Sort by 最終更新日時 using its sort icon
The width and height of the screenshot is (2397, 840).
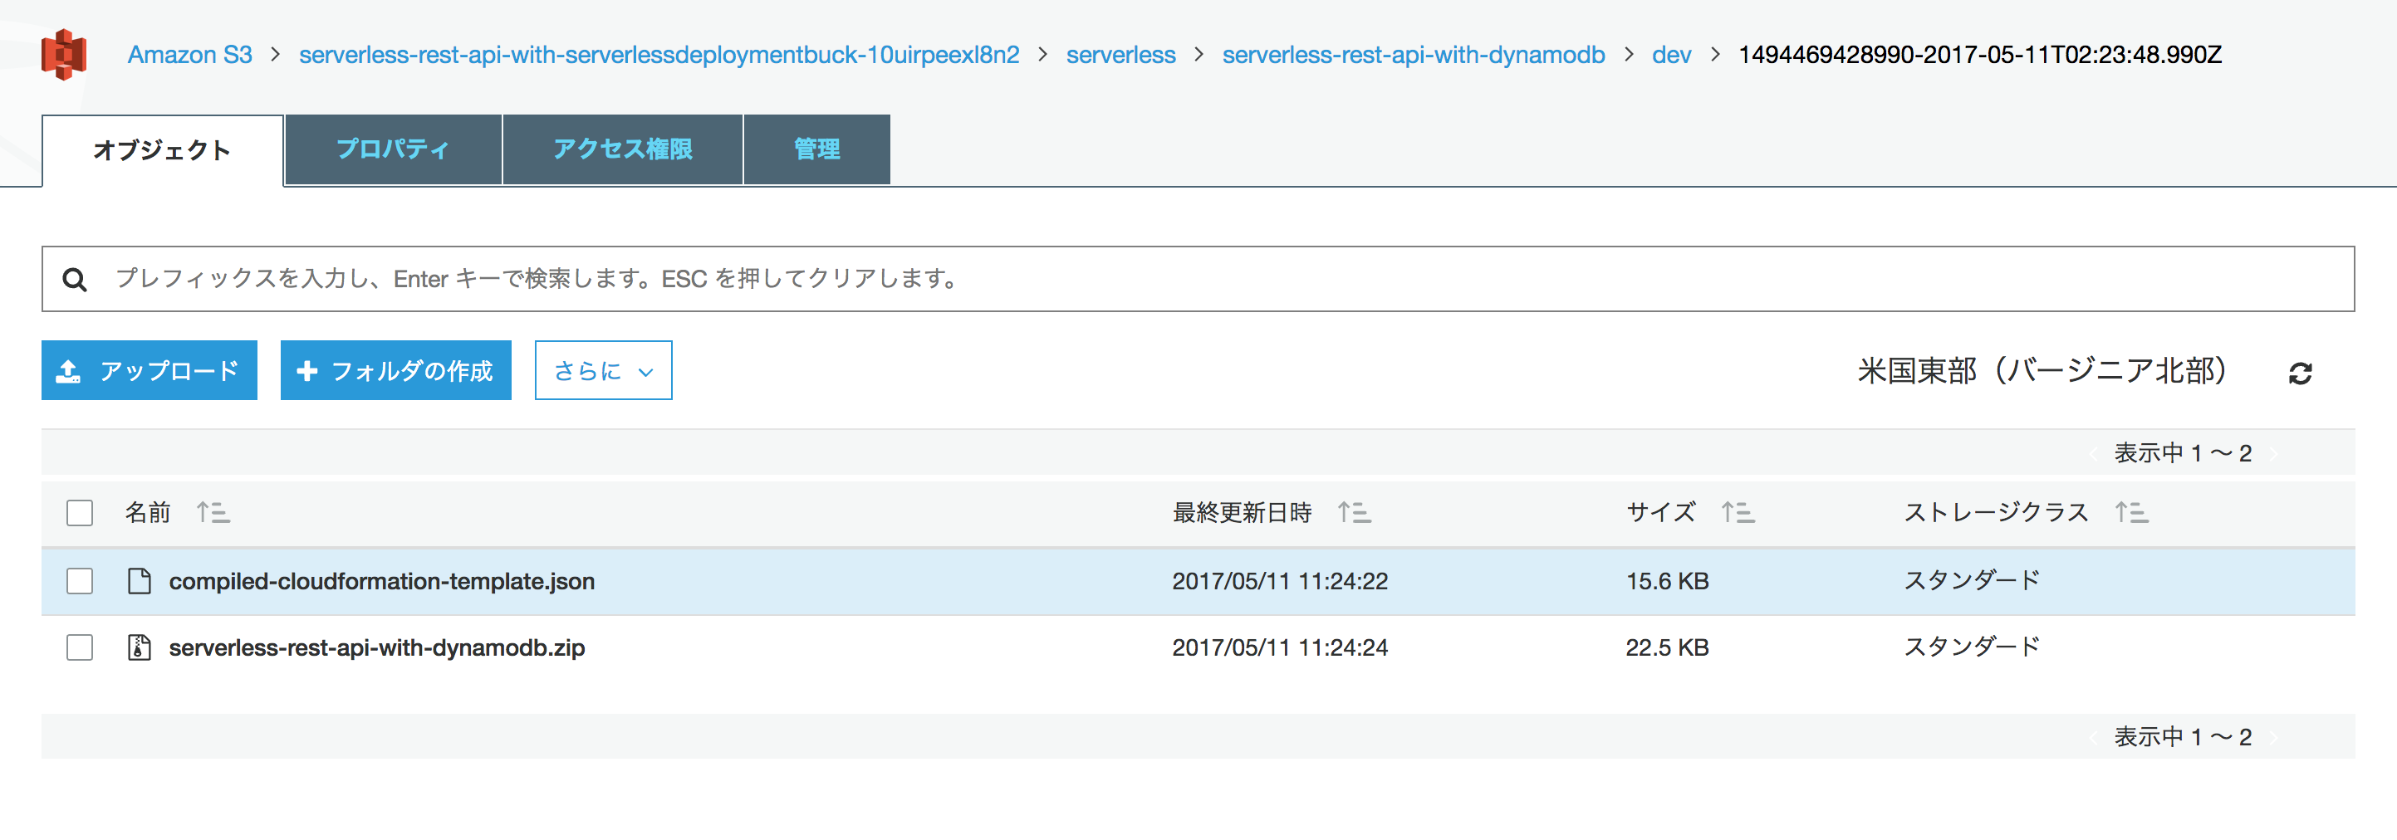[1354, 513]
